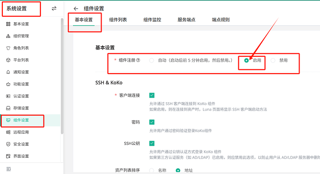
Task: Select the 禁用 radio button
Action: (x=273, y=61)
